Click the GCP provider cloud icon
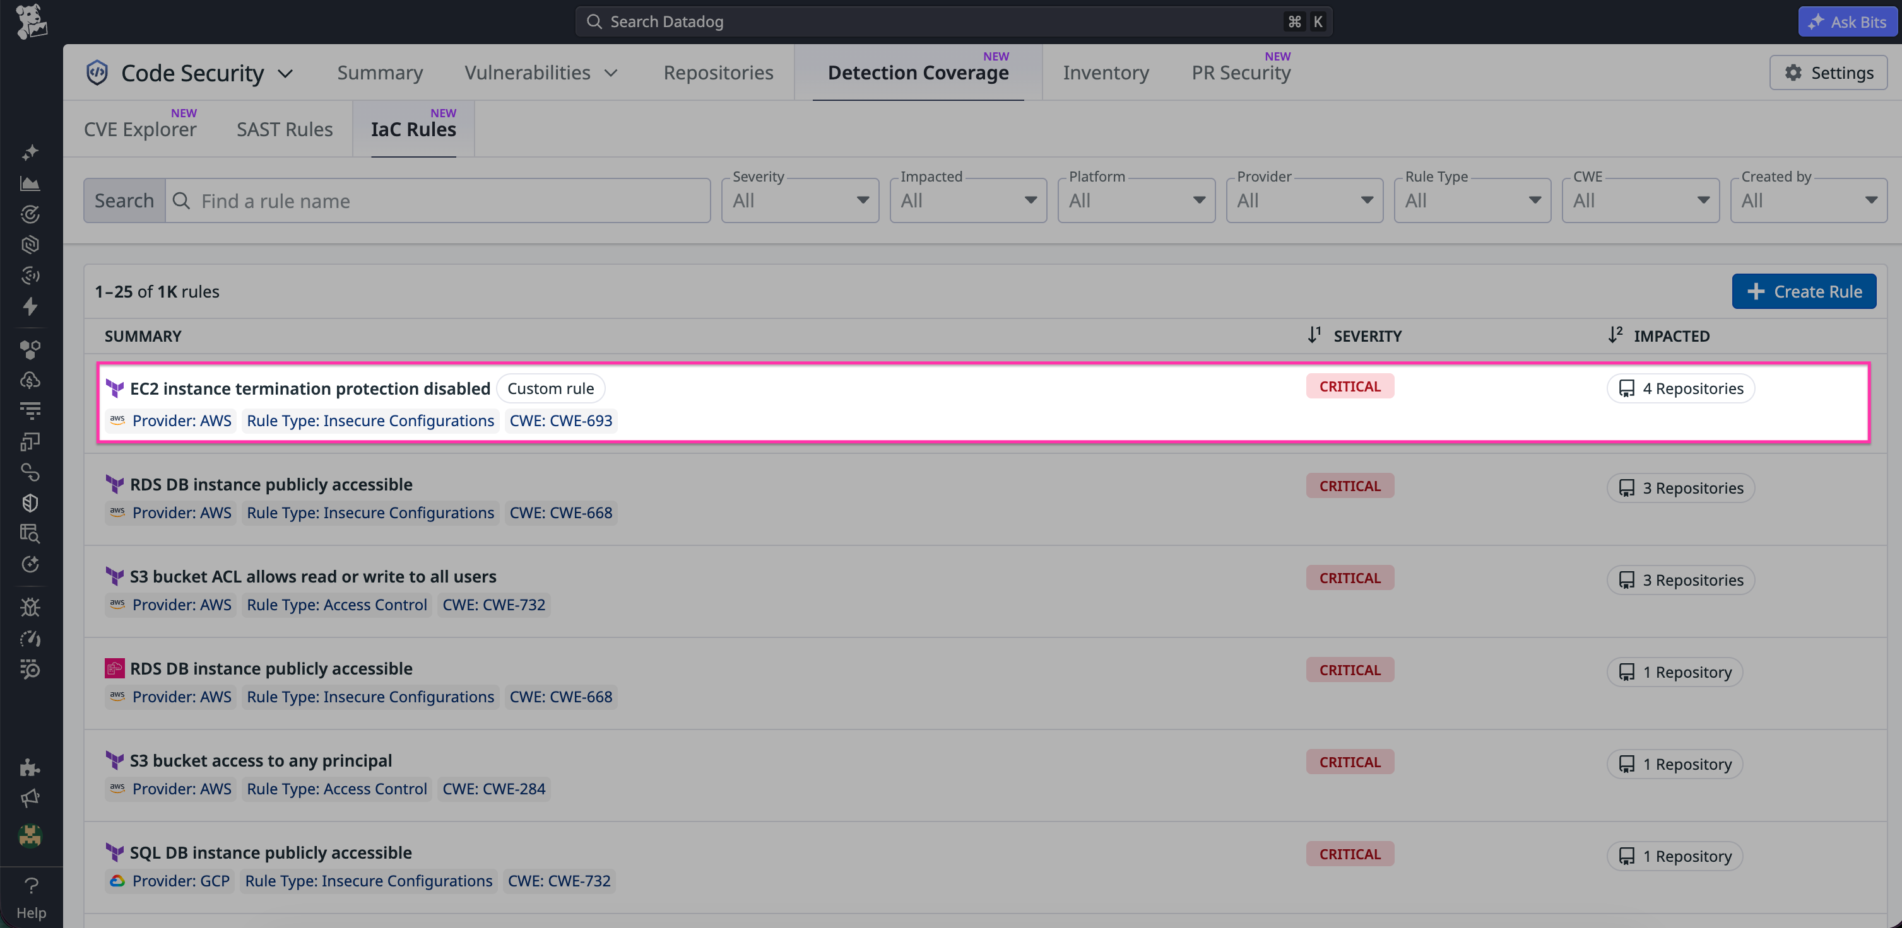Viewport: 1902px width, 928px height. 117,881
